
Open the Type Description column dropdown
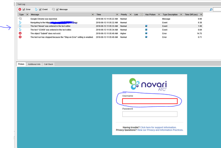(181, 14)
